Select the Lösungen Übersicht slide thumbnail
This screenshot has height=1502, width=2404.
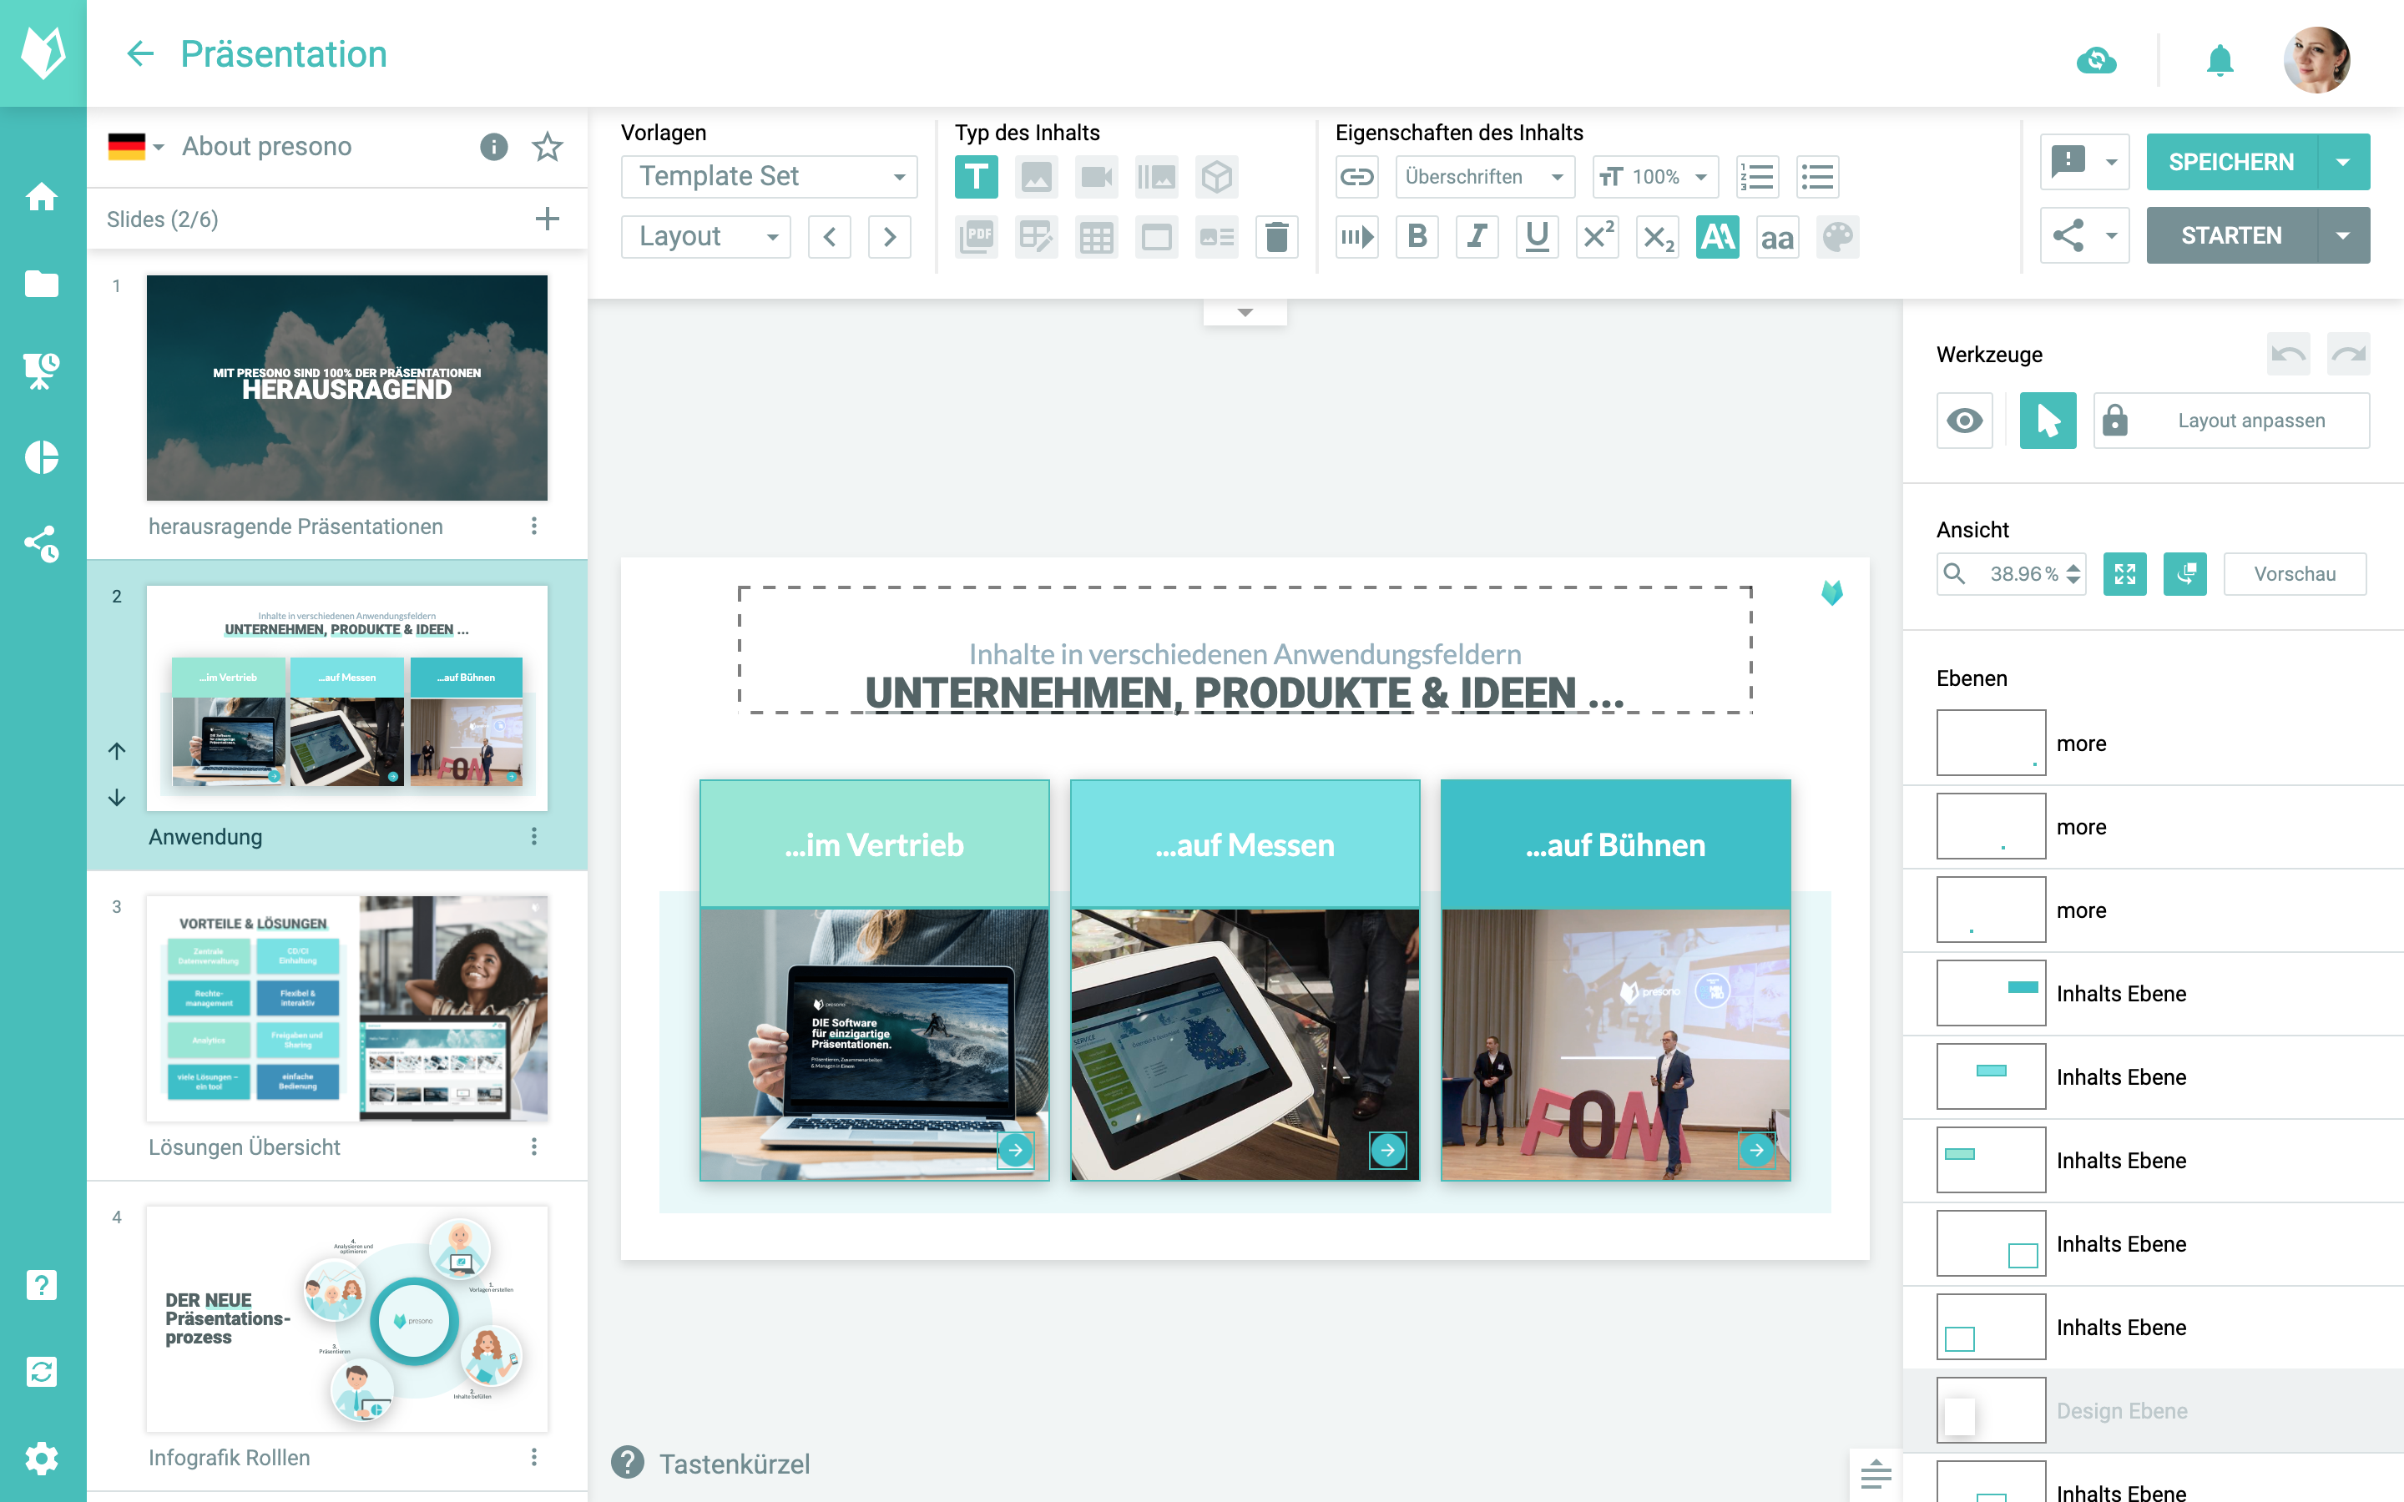(x=346, y=1008)
